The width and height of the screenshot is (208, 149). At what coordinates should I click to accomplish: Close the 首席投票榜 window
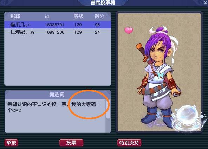point(205,3)
